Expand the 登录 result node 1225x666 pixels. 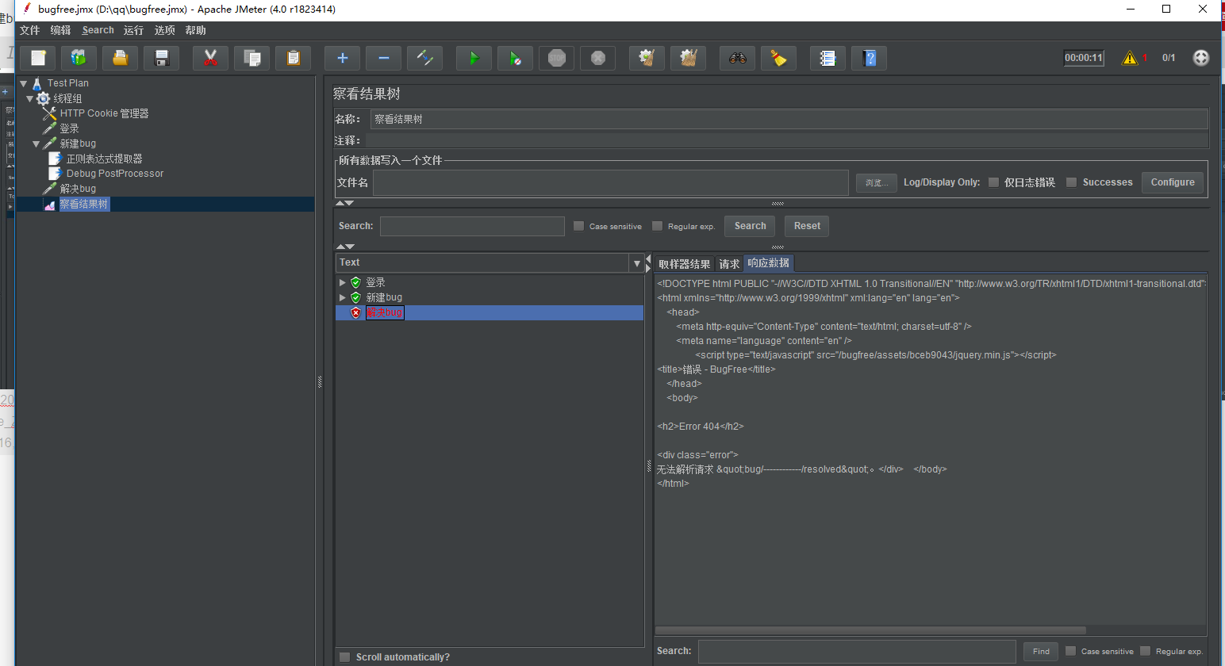(x=343, y=281)
